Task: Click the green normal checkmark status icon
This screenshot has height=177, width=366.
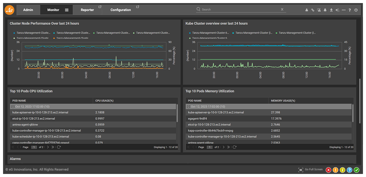Action: [x=357, y=170]
